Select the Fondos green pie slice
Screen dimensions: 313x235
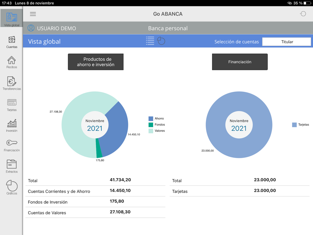pos(99,149)
